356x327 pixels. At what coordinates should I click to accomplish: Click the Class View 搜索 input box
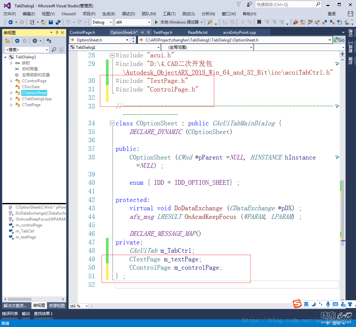click(x=26, y=50)
